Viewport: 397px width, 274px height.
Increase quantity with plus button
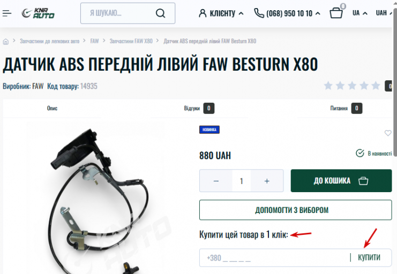267,181
